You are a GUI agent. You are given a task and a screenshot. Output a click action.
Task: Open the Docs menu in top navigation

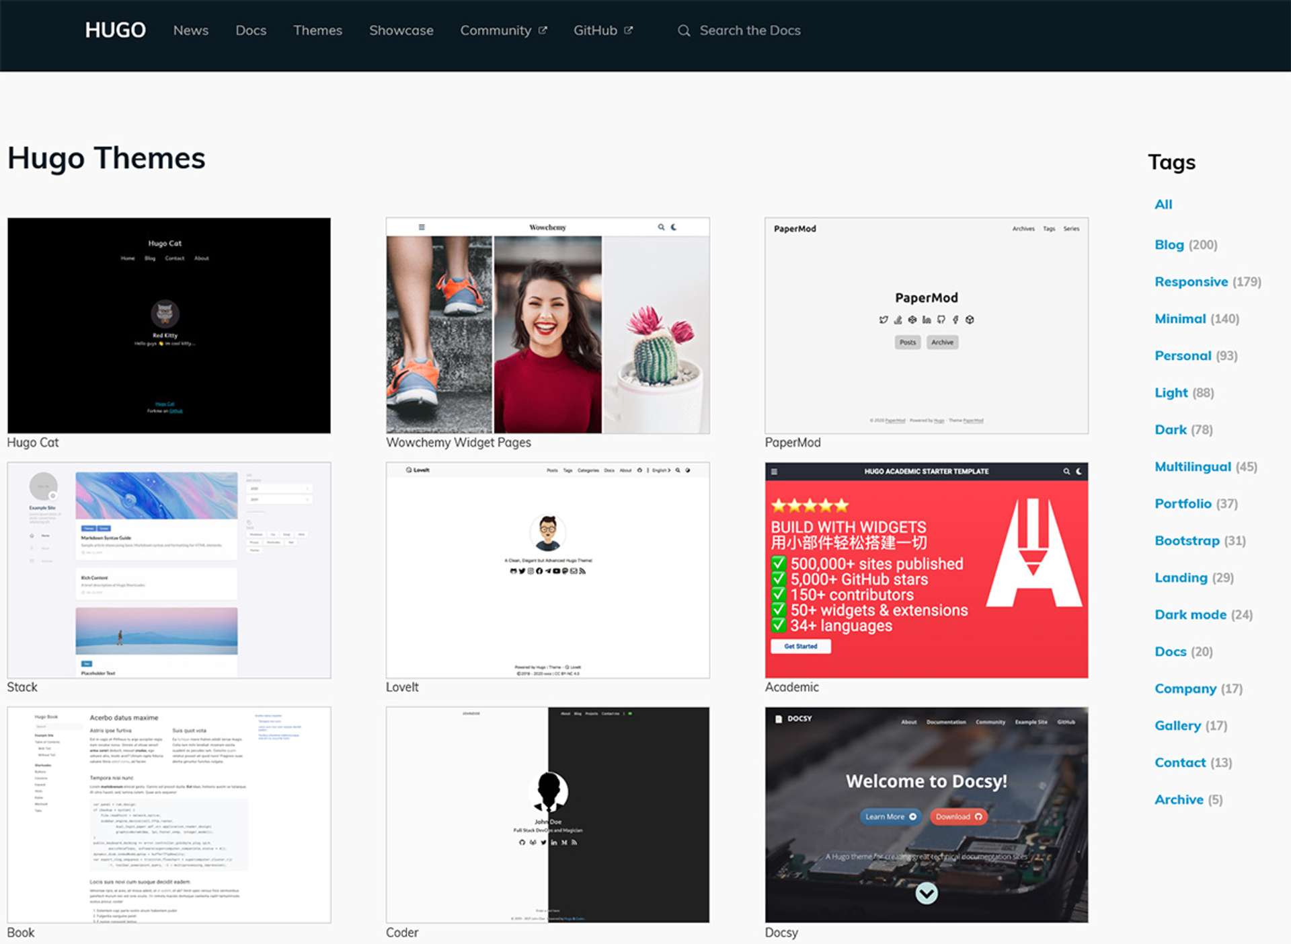[x=251, y=30]
